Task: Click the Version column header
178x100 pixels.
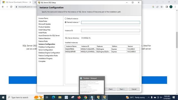Action: click(133, 46)
